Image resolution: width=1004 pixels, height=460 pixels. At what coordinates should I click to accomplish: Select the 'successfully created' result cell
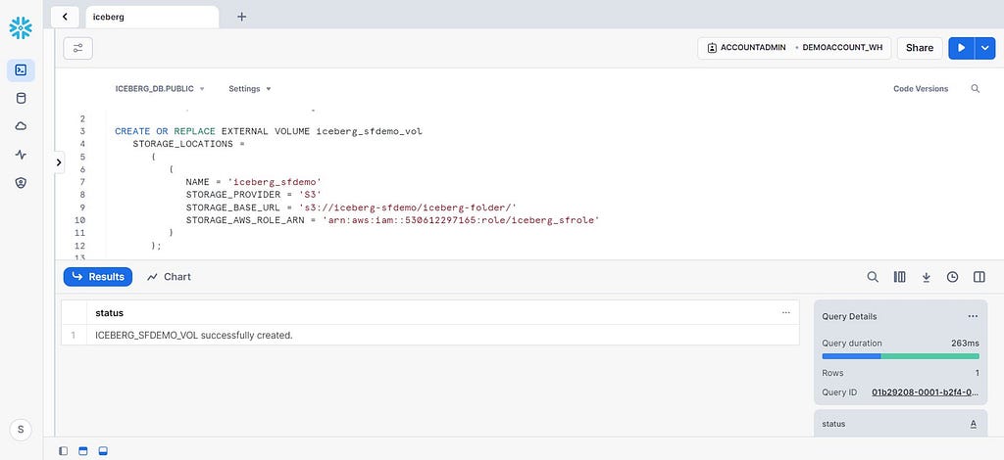click(x=442, y=336)
